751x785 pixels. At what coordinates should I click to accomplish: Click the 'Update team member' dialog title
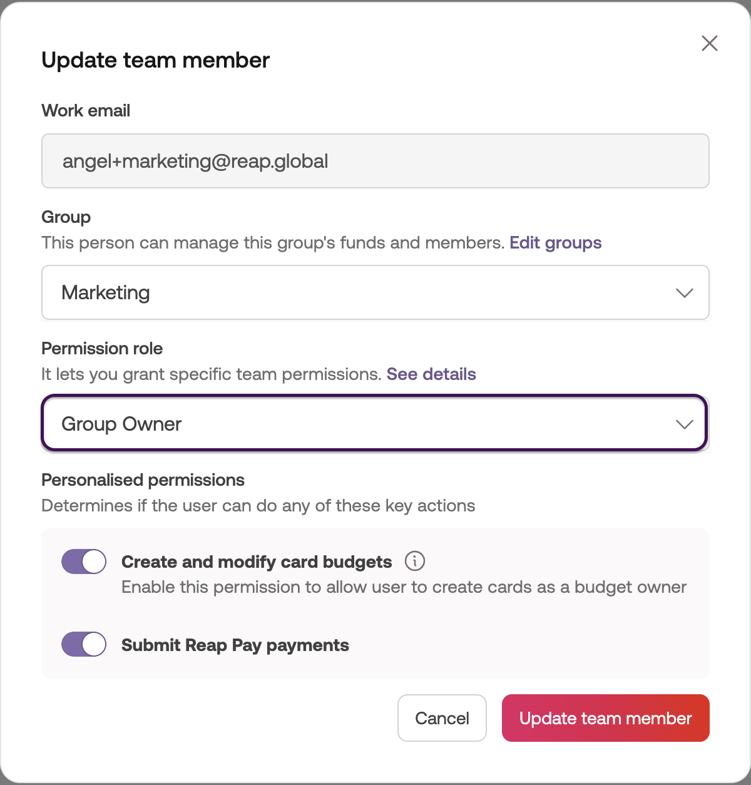tap(155, 60)
